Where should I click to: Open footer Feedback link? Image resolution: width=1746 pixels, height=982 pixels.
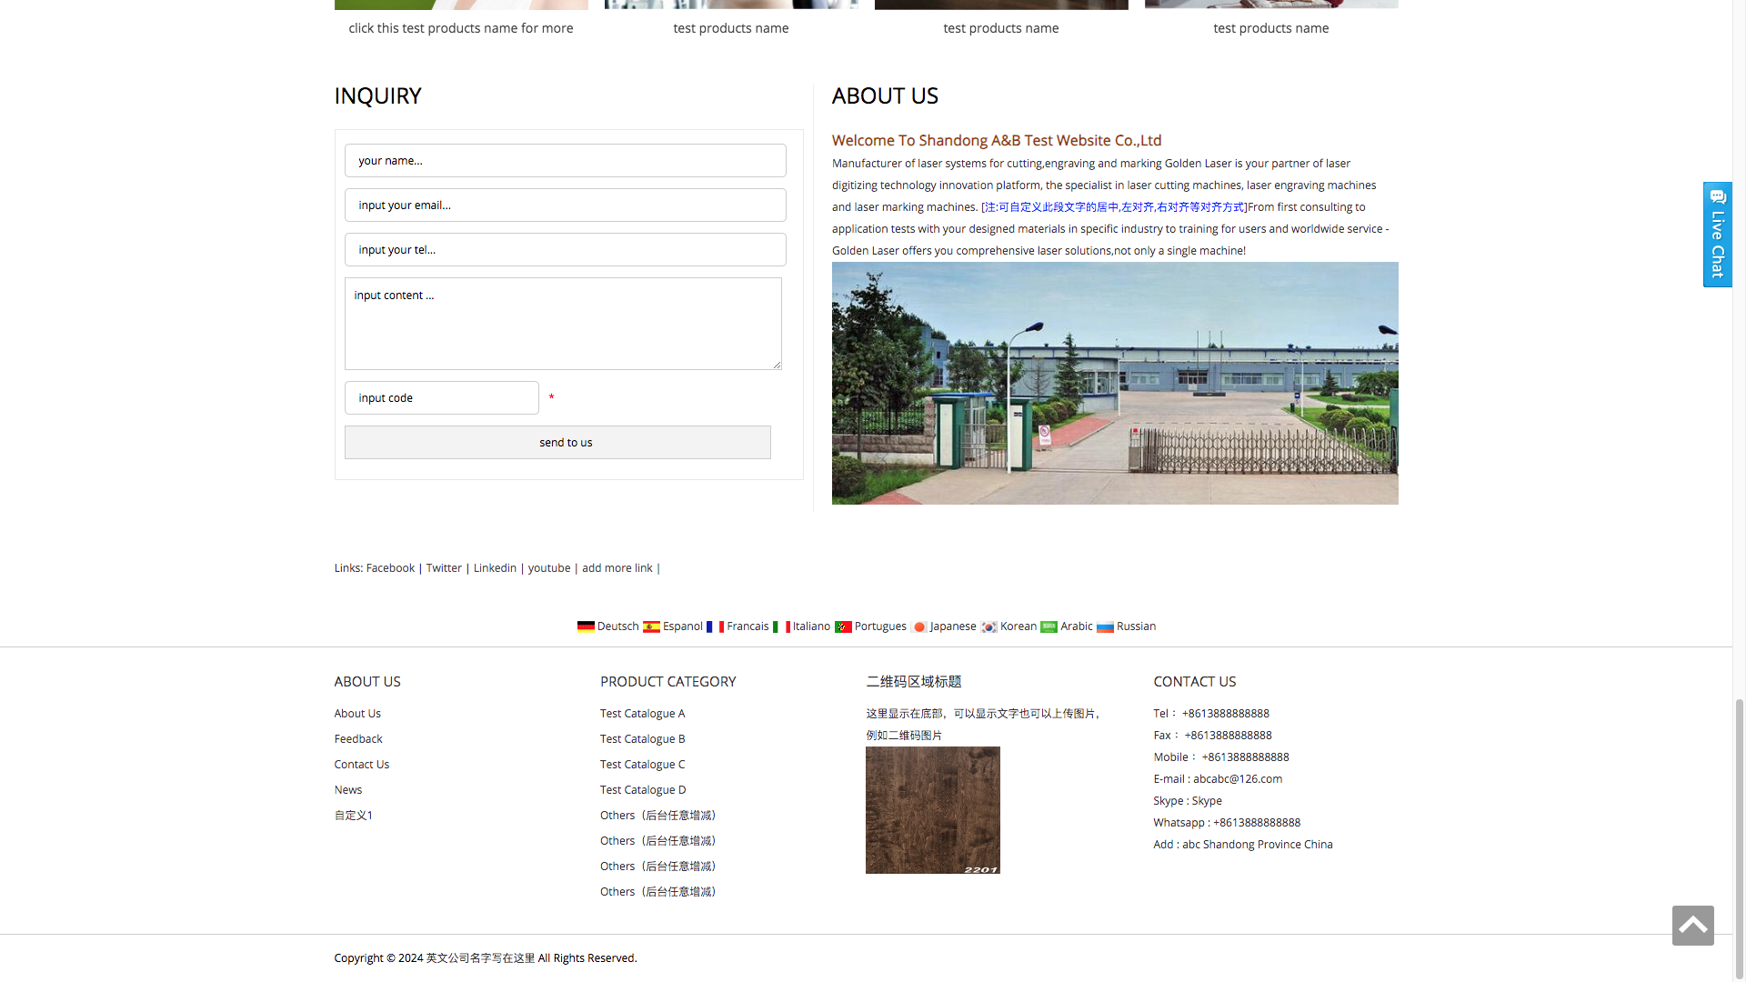(358, 739)
